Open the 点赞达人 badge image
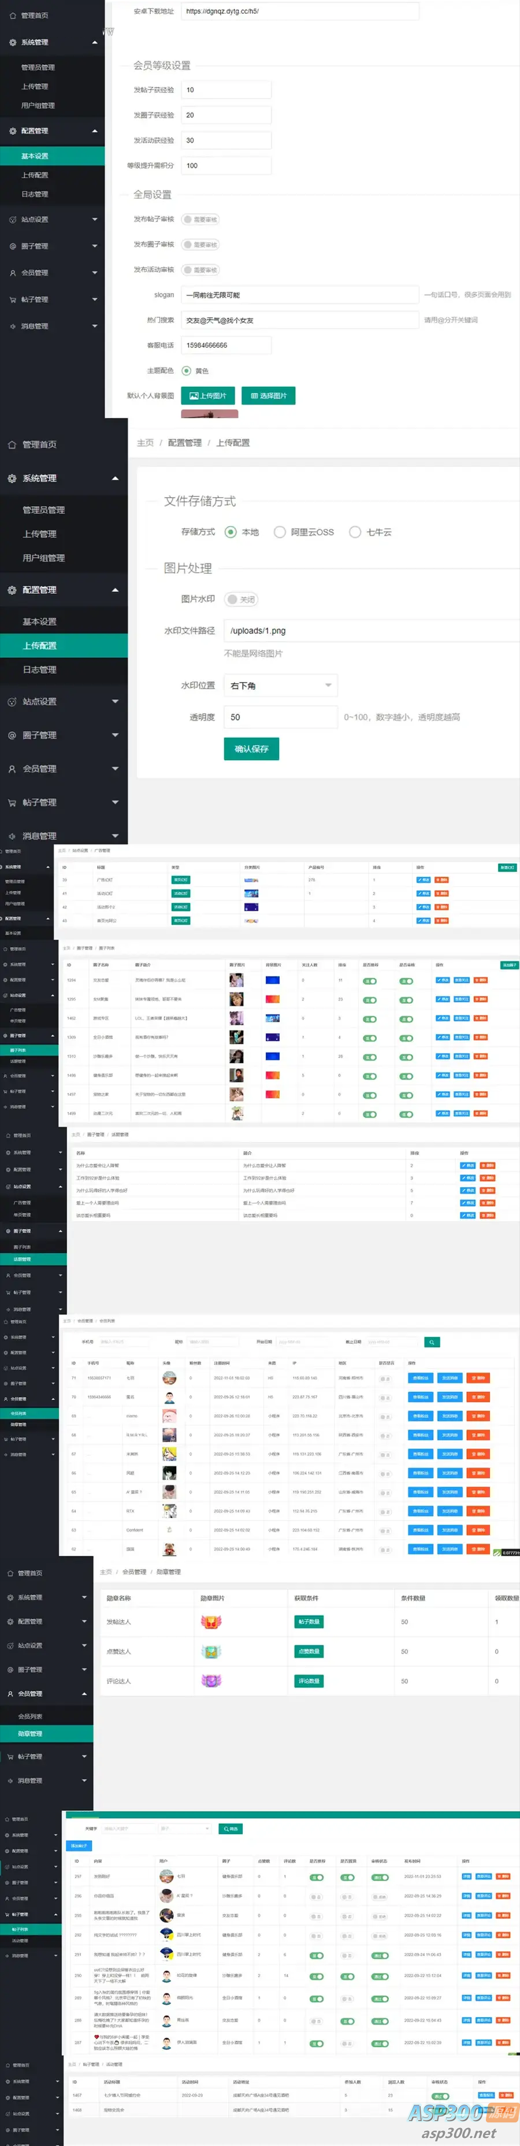The width and height of the screenshot is (520, 2146). point(211,1651)
